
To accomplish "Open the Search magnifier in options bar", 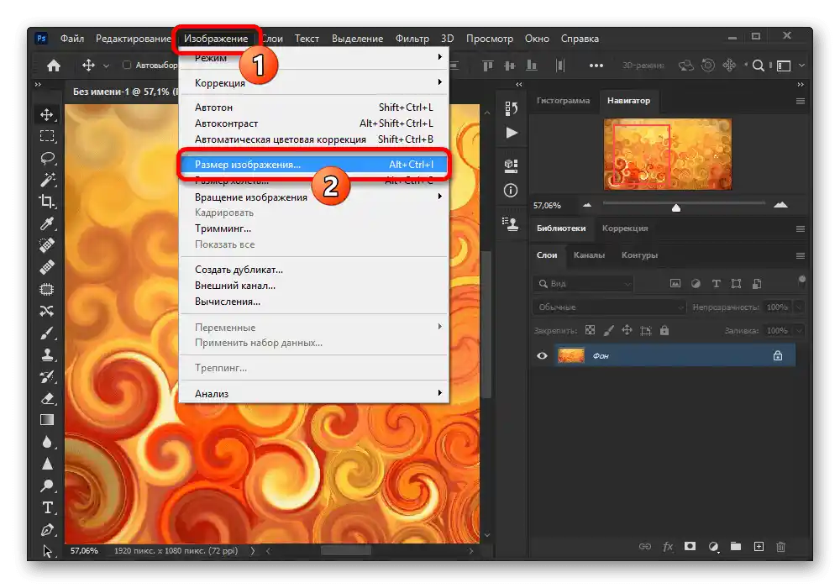I will pos(758,66).
